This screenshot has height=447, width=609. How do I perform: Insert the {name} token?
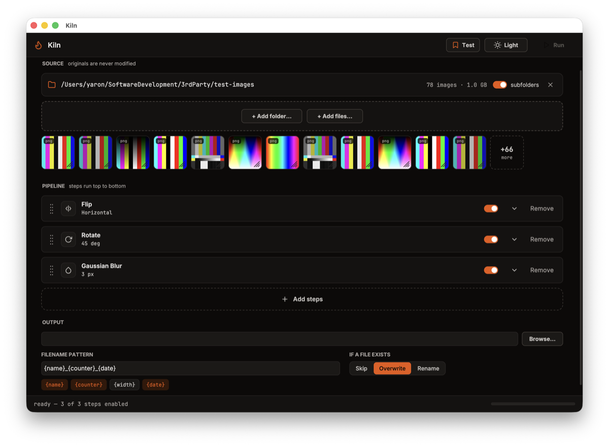(x=54, y=385)
